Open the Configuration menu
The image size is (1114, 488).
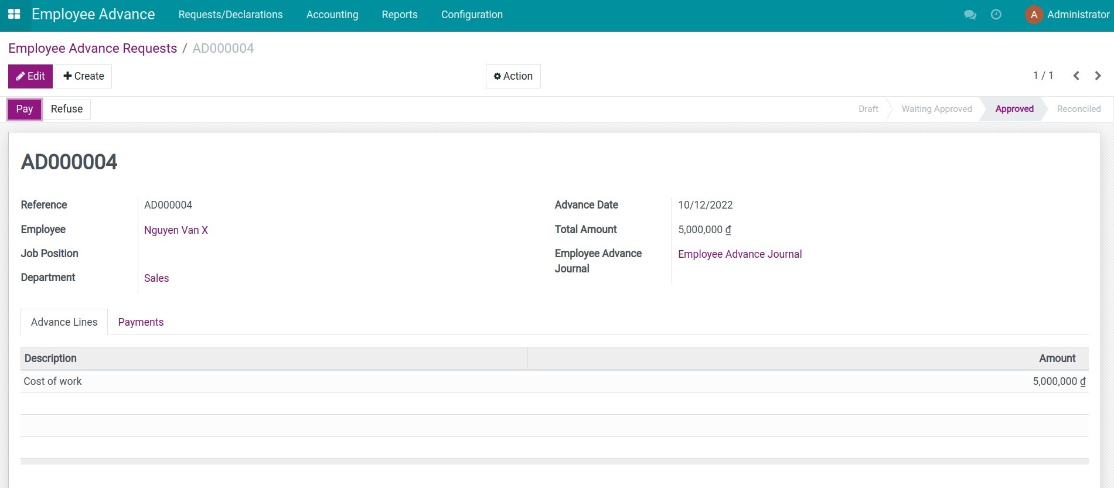tap(472, 15)
